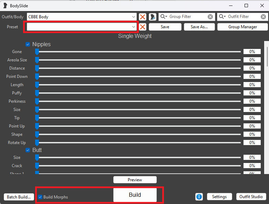Click the Tip percent value field
Viewport: 269px width, 204px height.
click(252, 118)
